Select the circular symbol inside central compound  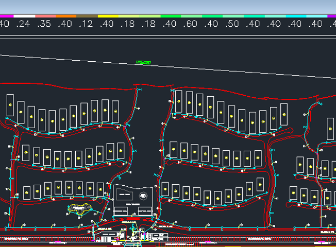pos(143,196)
